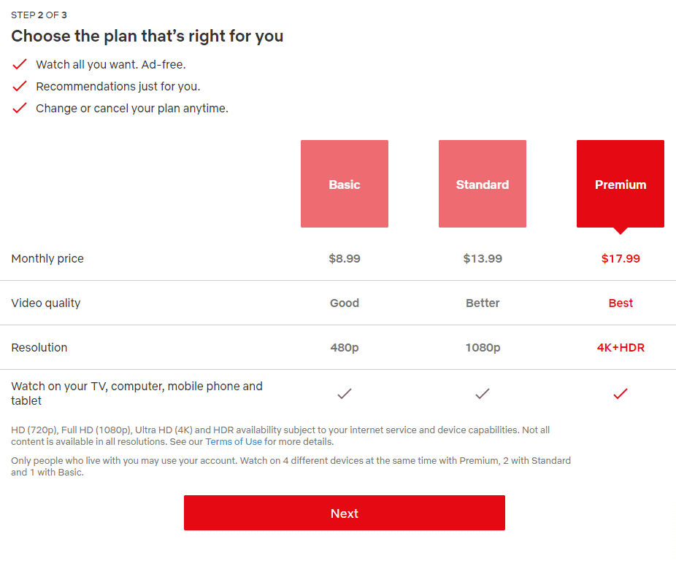Click the 4K+HDR resolution value
Screen dimensions: 676x574
point(621,347)
